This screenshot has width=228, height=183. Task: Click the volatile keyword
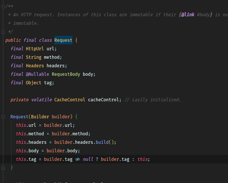pyautogui.click(x=42, y=100)
